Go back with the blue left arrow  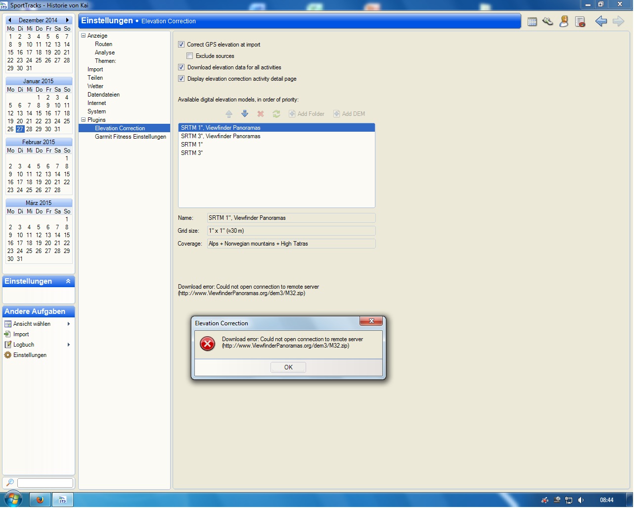601,21
